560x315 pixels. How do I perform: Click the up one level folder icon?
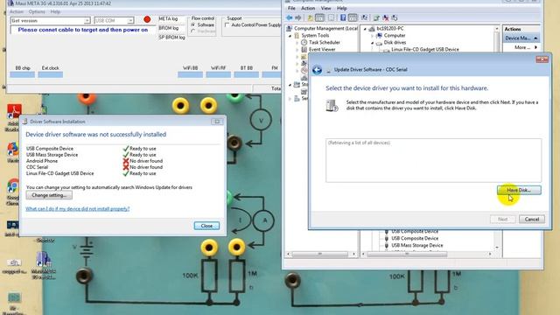(310, 17)
